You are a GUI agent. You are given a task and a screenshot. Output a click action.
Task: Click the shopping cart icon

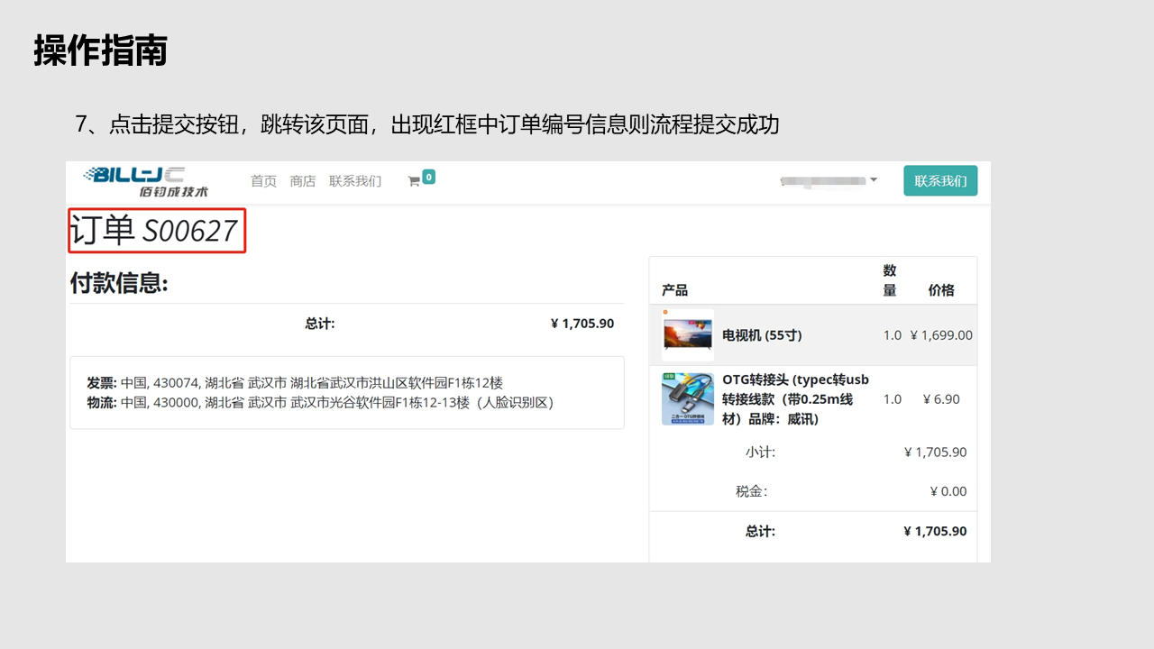414,181
